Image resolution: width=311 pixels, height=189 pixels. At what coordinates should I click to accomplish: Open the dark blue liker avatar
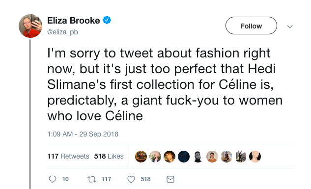pyautogui.click(x=184, y=157)
